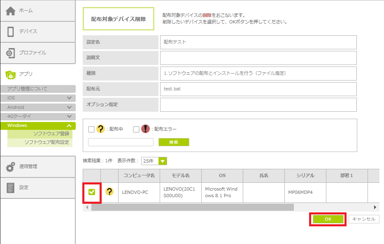Open the Operations Management gears icon
Screen dimensions: 384x244
click(x=11, y=167)
